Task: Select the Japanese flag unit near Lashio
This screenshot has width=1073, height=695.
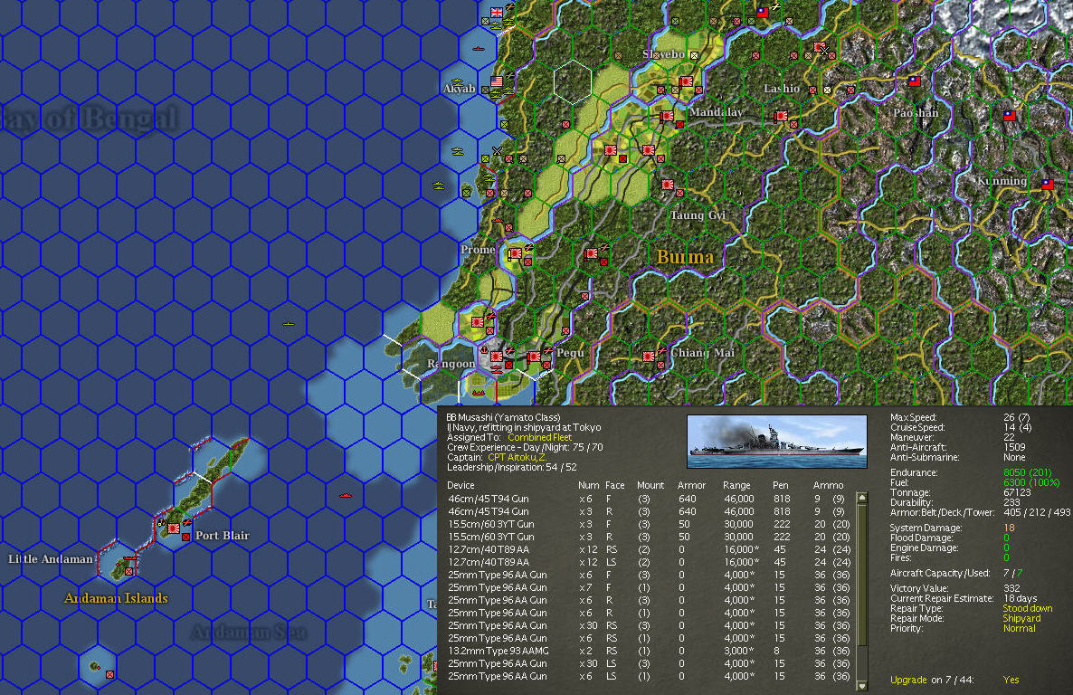Action: [781, 117]
